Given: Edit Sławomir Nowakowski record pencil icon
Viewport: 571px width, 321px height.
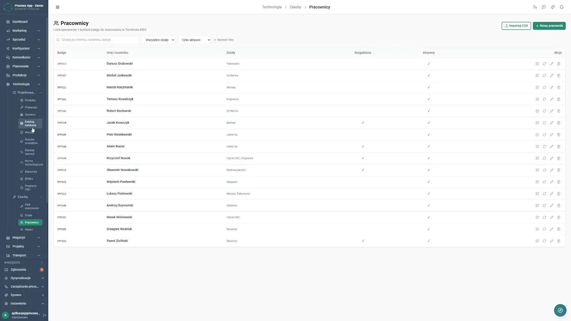Looking at the screenshot, I should (x=552, y=170).
